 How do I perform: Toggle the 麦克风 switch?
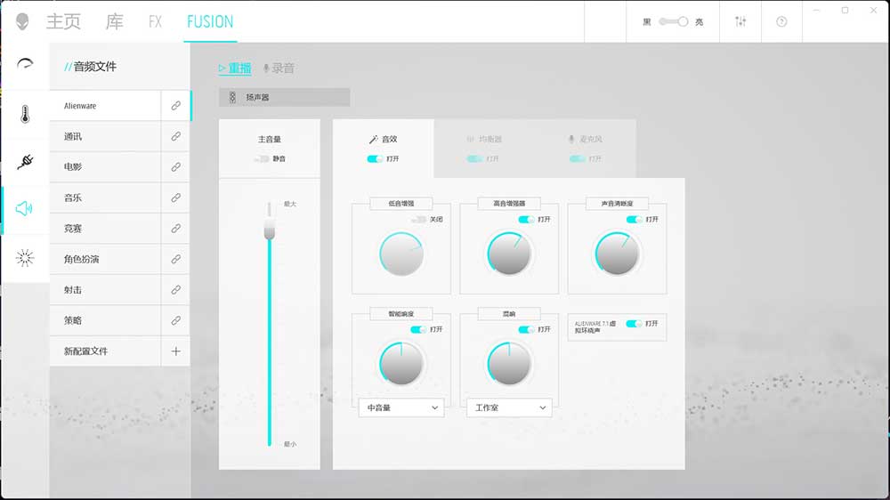click(578, 159)
